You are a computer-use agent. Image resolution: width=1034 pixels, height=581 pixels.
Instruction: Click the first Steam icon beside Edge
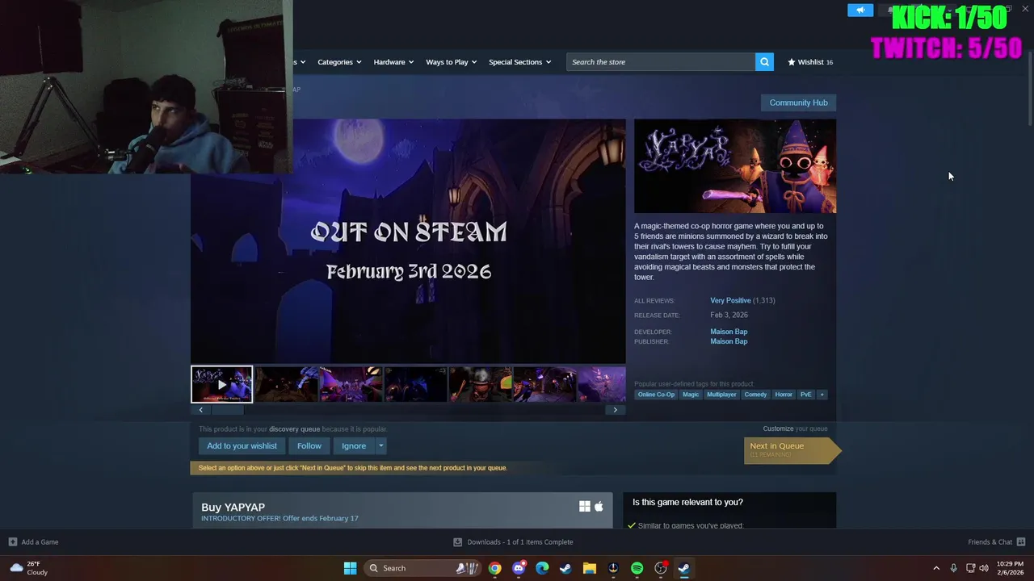point(565,568)
